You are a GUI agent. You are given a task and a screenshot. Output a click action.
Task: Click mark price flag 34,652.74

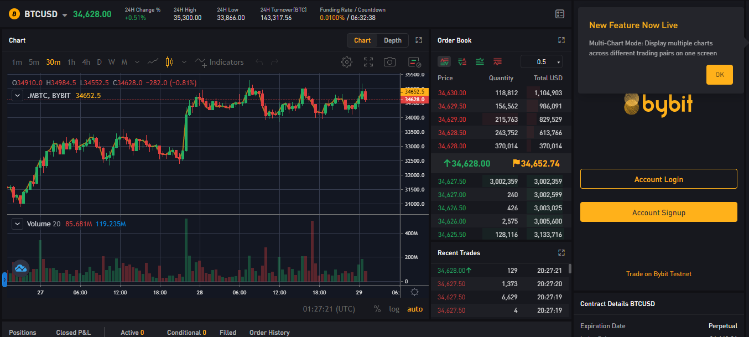[x=536, y=163]
